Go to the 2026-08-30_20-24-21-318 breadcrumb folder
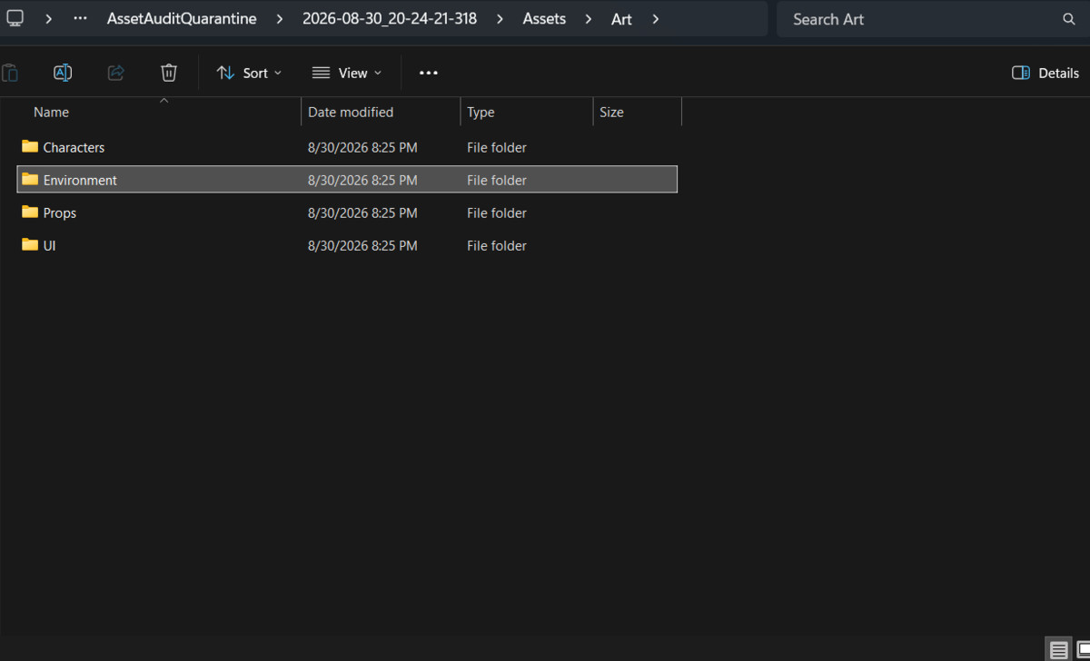 (x=390, y=19)
